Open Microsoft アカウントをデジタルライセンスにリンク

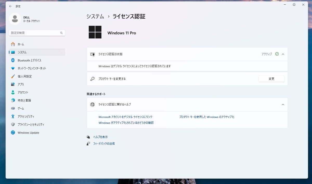coord(126,117)
